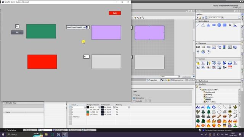Open the PC station editor tab
Viewport: 244px width, 137px height.
pos(89,130)
